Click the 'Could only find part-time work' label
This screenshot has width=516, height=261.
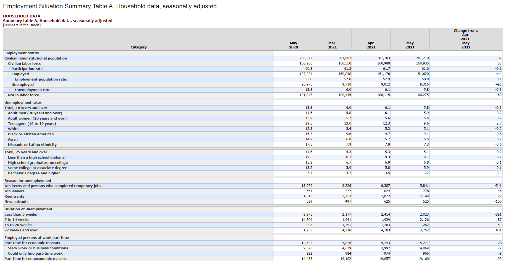(35, 254)
